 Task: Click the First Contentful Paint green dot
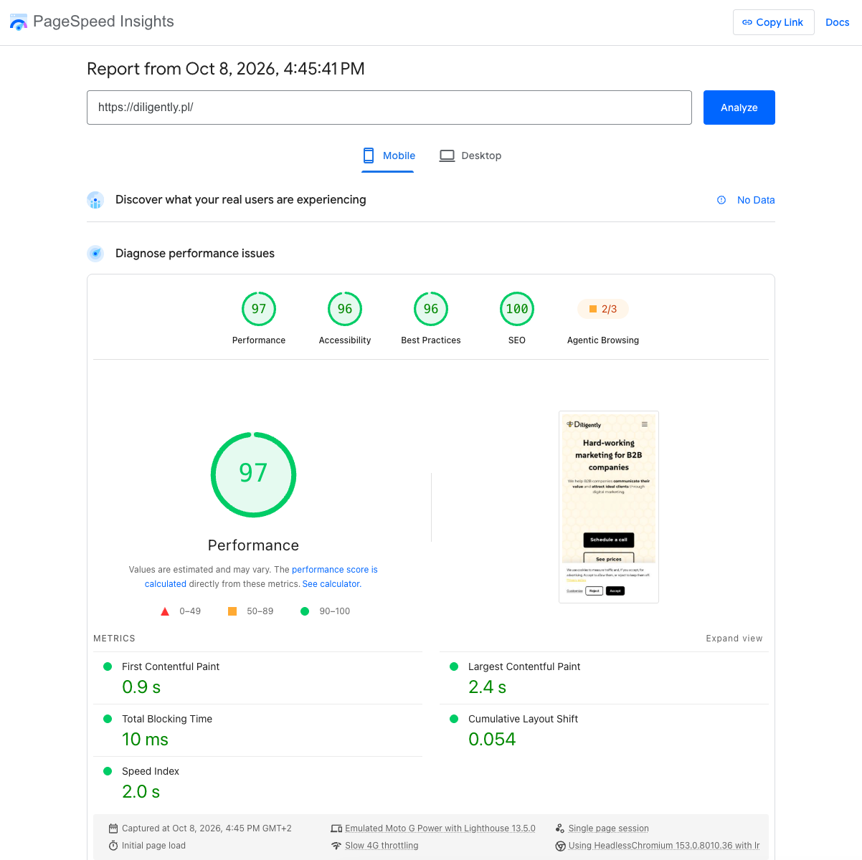[x=108, y=666]
